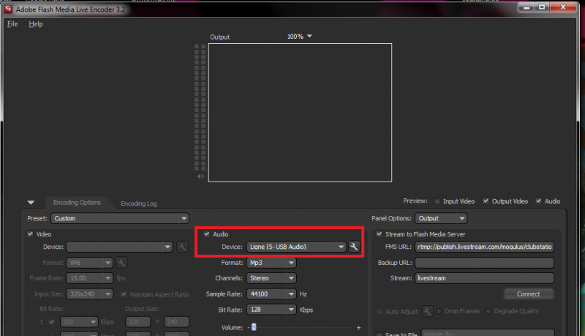Click the Output preview pane
585x336 pixels.
(300, 113)
